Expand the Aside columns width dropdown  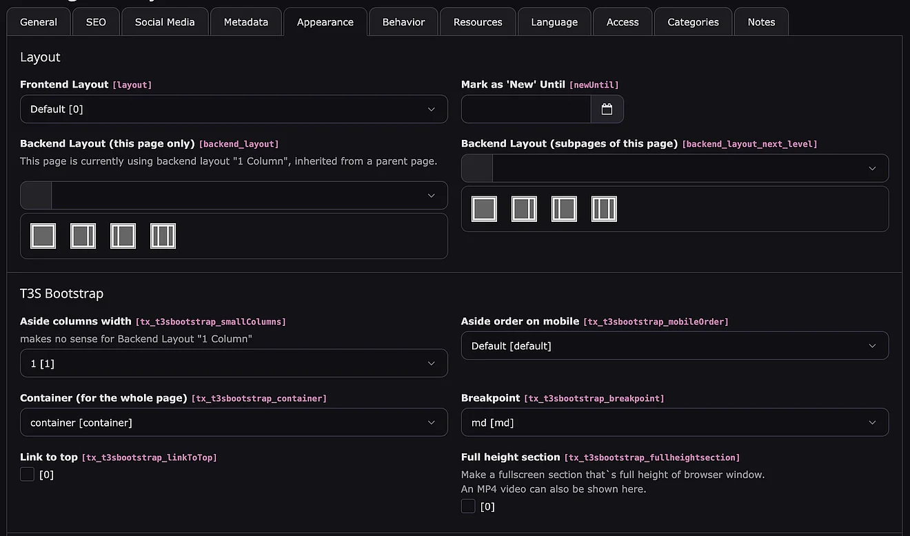click(x=234, y=363)
